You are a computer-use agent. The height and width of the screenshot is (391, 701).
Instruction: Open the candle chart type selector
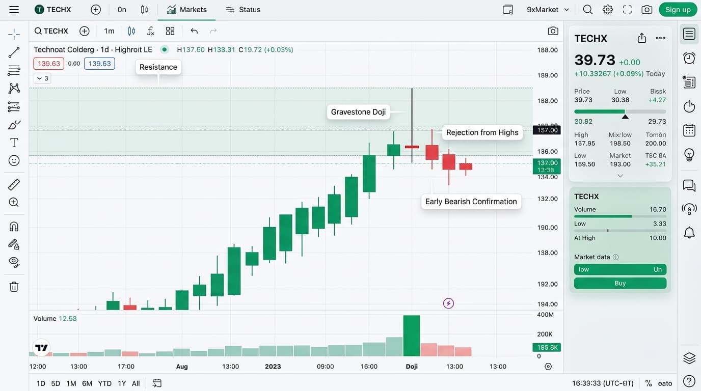click(x=131, y=31)
